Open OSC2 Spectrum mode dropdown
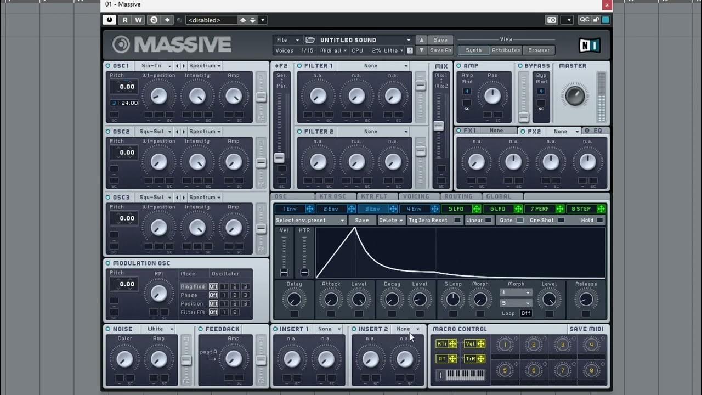 click(205, 132)
